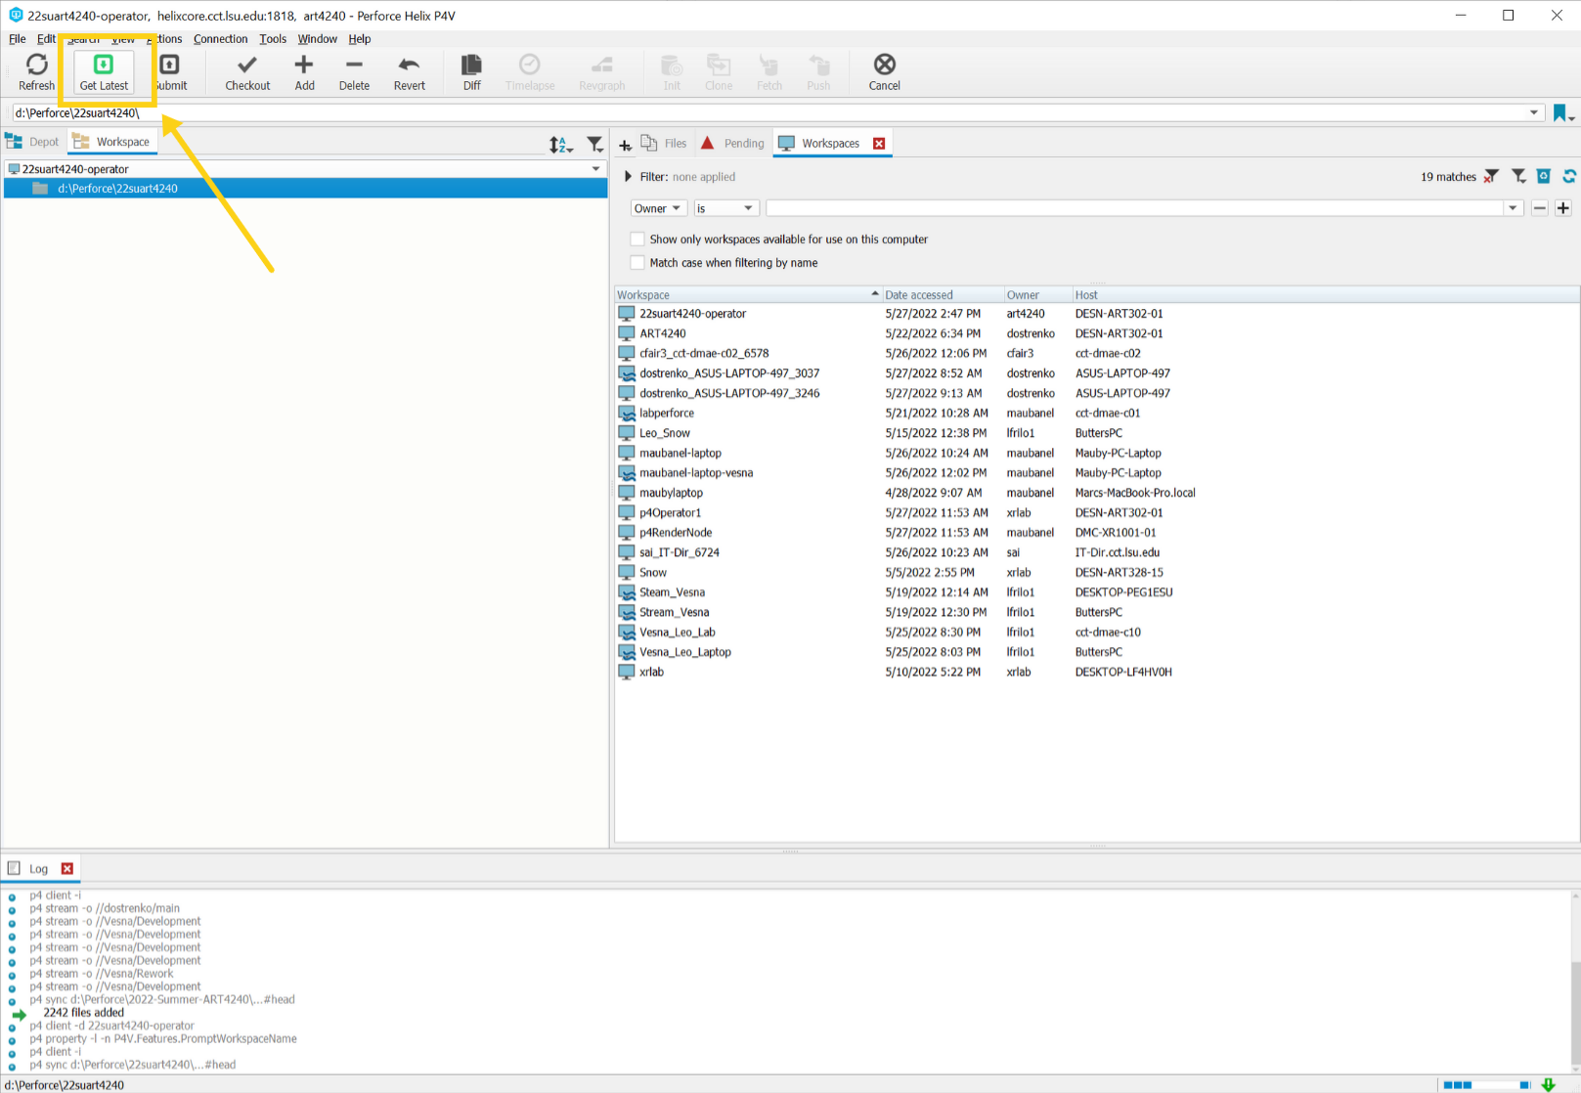
Task: Open the File menu
Action: pyautogui.click(x=18, y=39)
